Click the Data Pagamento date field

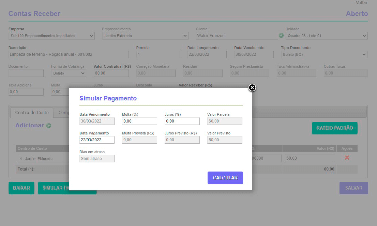(97, 140)
